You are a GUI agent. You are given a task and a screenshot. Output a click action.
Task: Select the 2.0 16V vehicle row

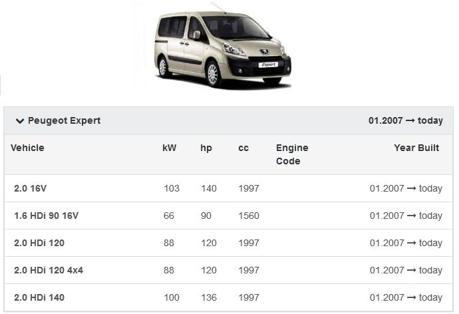click(31, 188)
